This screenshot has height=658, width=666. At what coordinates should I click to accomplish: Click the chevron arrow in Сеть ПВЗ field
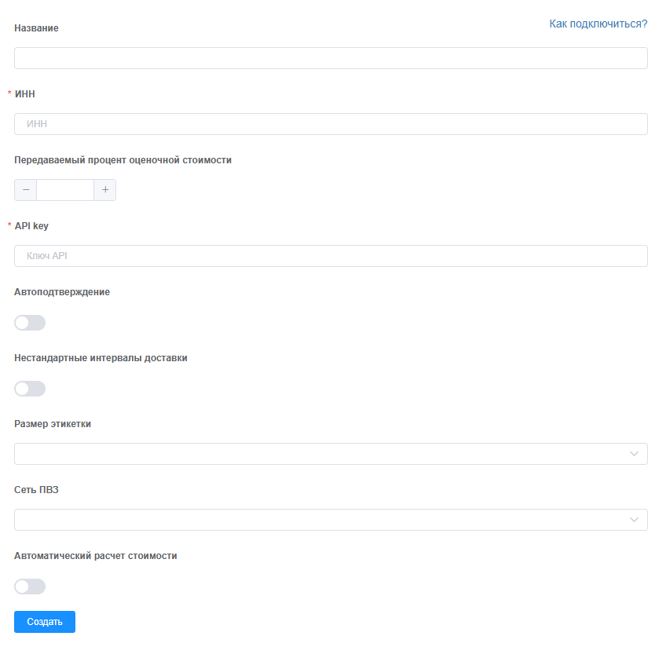(635, 520)
